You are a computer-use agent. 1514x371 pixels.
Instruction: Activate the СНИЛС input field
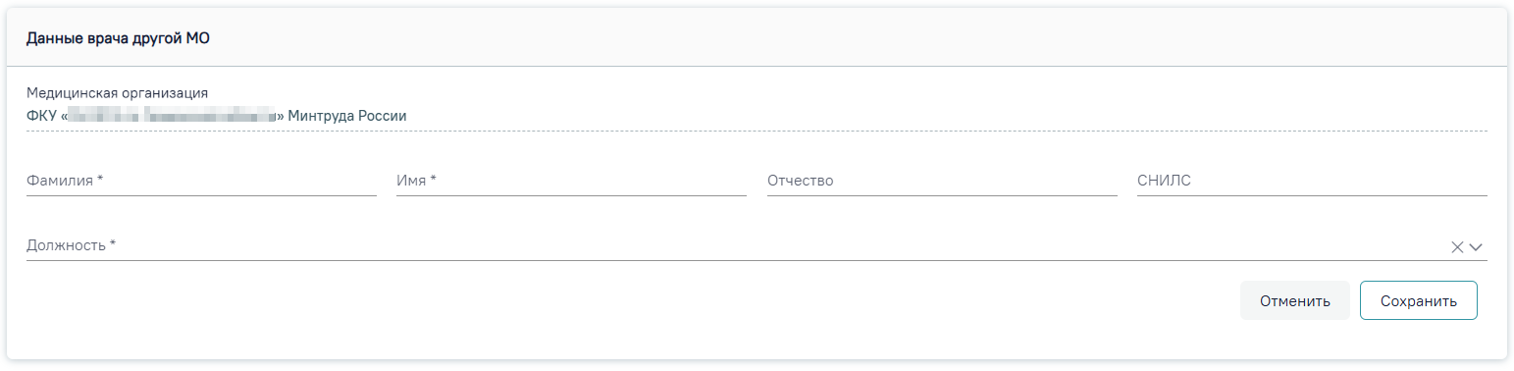coord(1312,181)
